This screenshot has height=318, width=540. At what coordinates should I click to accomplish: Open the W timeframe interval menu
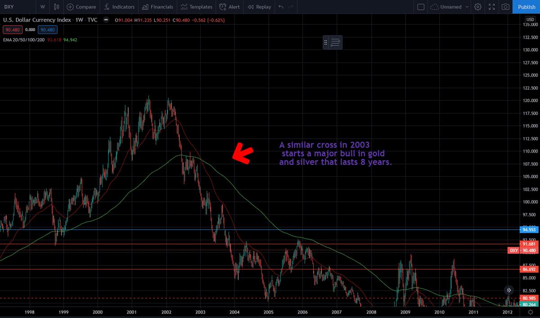[x=42, y=7]
